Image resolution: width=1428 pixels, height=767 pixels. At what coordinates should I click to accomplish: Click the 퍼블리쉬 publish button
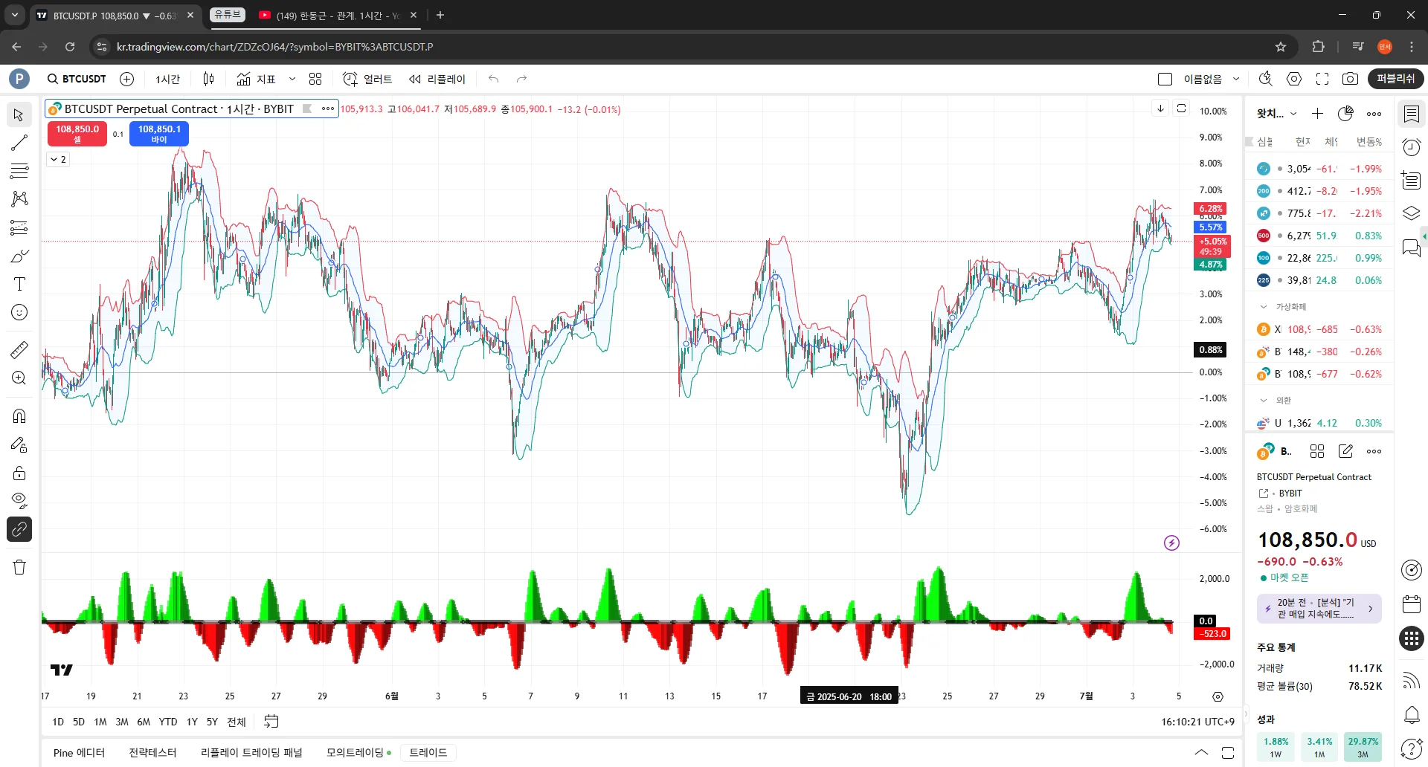[x=1395, y=79]
